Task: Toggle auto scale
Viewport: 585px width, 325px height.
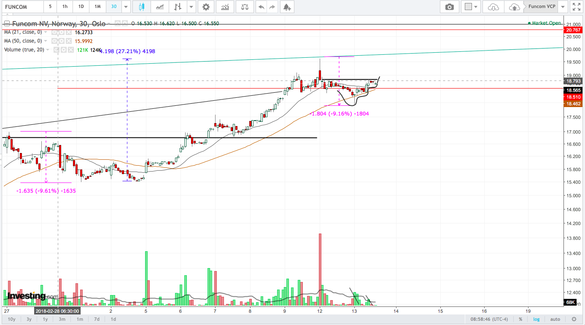Action: pyautogui.click(x=555, y=319)
